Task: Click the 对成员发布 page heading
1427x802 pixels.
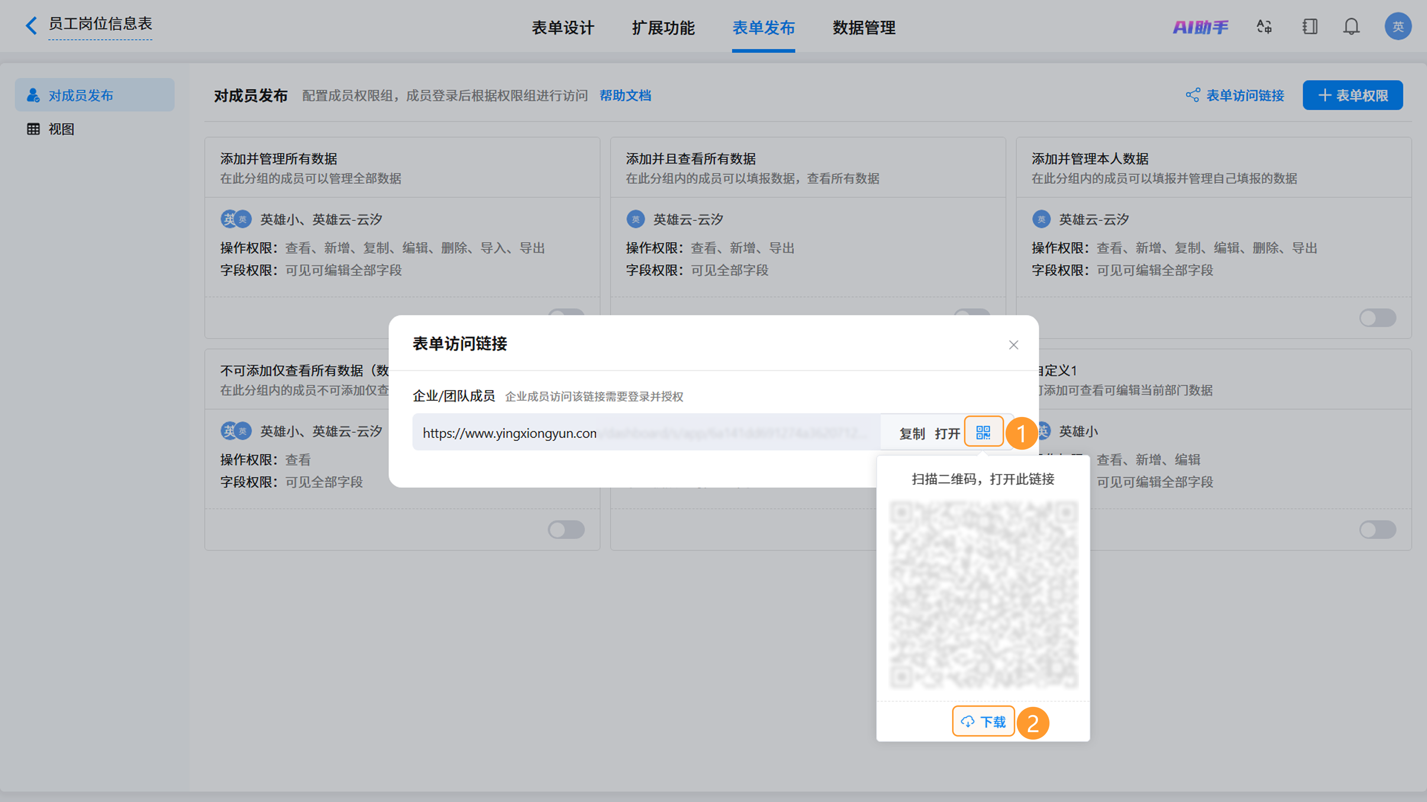Action: coord(250,96)
